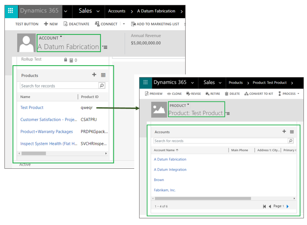This screenshot has width=307, height=225.
Task: Open Test Product link
Action: tap(32, 108)
